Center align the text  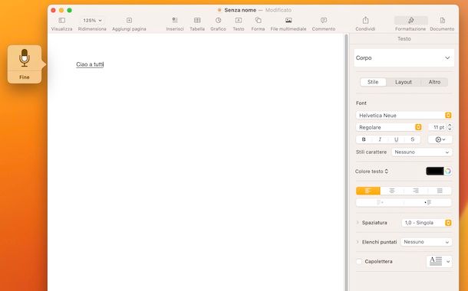(392, 191)
